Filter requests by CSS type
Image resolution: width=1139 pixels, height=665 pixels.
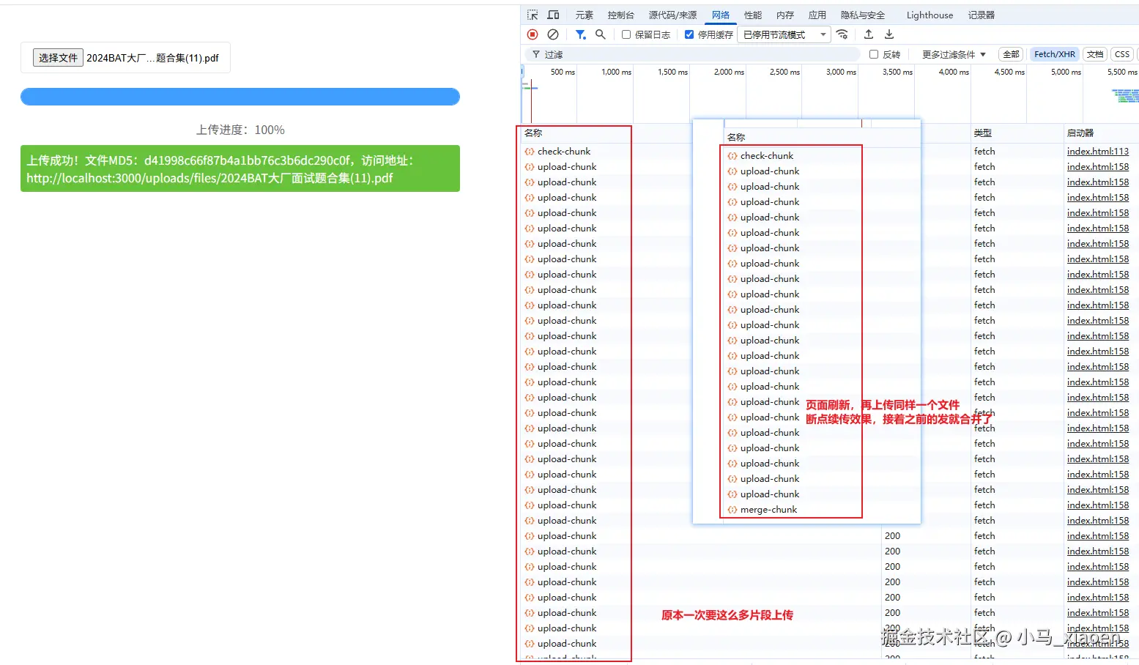tap(1122, 54)
